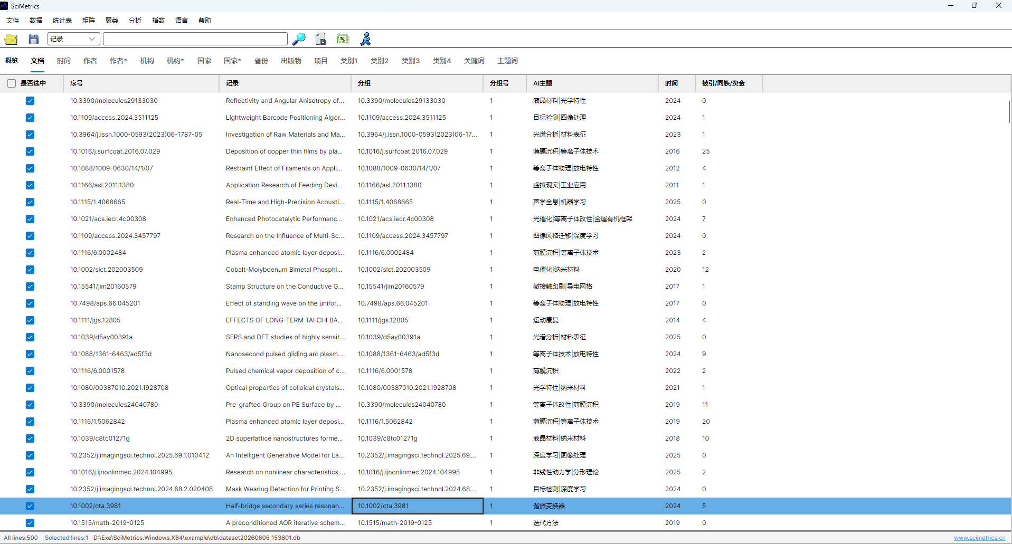Switch to the 省份 tab
The image size is (1012, 544).
point(261,61)
